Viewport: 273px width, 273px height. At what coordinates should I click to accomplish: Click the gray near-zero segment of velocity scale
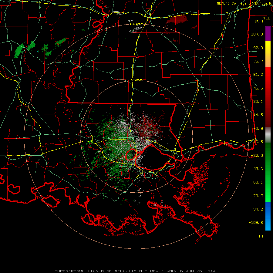coord(268,135)
